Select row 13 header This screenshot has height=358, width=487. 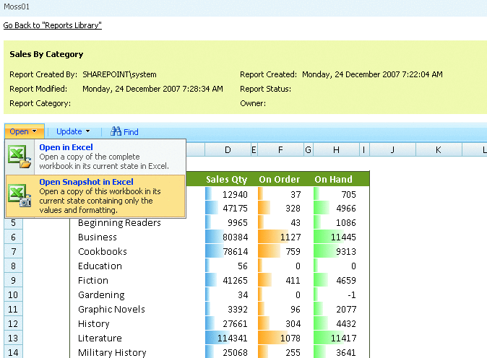click(x=13, y=338)
